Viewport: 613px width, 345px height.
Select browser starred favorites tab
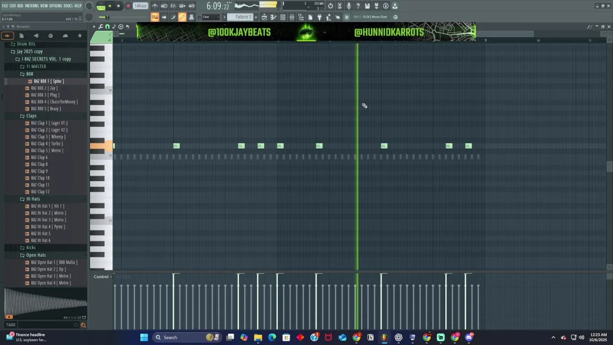pos(79,35)
